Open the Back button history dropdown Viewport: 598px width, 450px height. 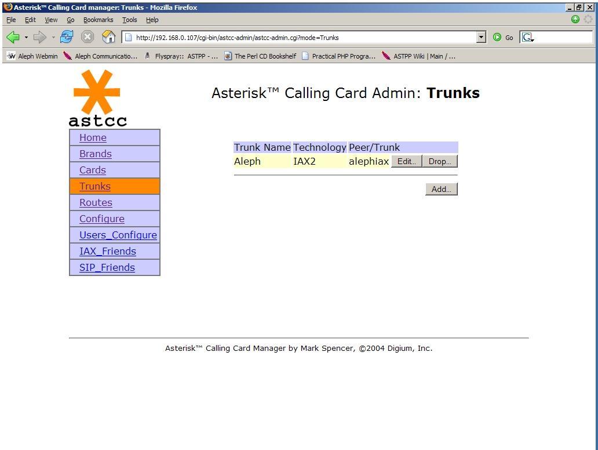pyautogui.click(x=26, y=38)
